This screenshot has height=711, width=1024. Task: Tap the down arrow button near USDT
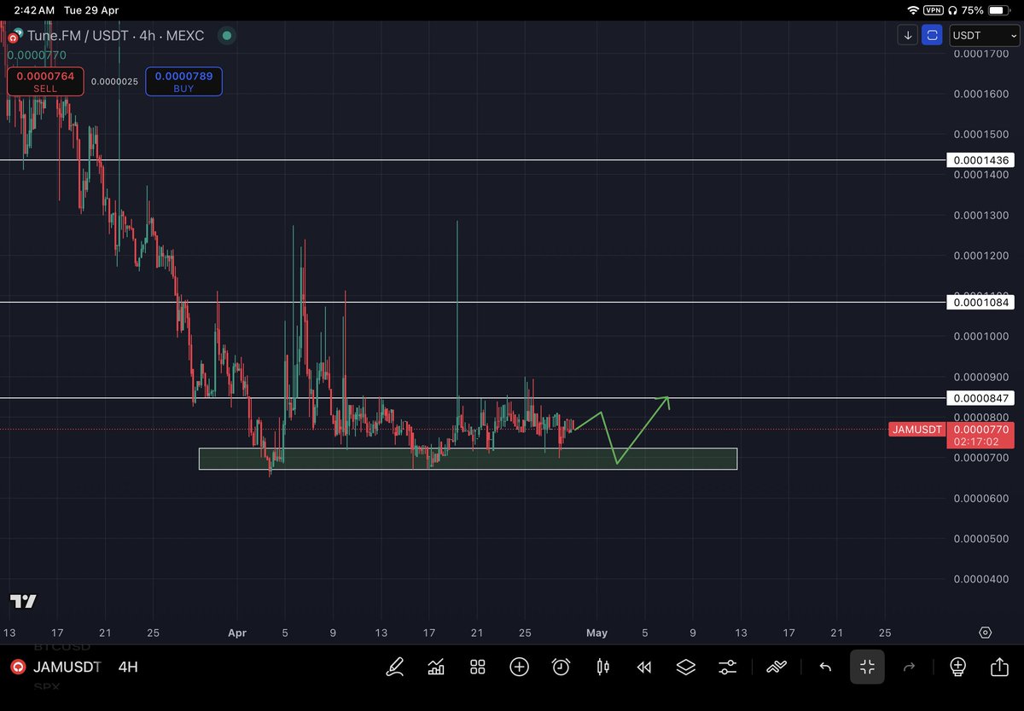pos(908,36)
